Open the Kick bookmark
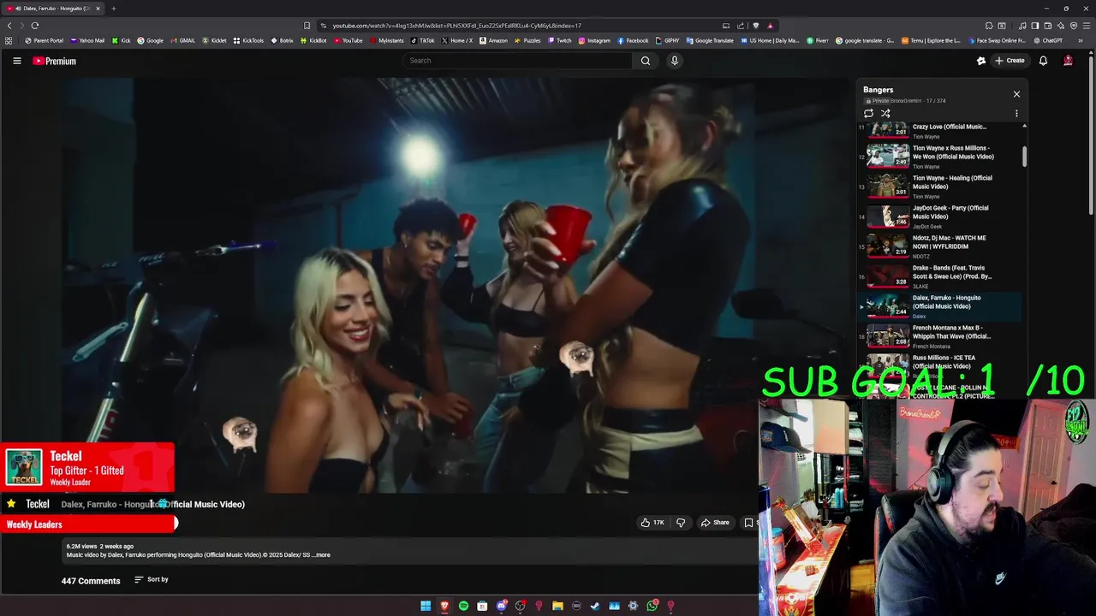The width and height of the screenshot is (1096, 616). 121,40
